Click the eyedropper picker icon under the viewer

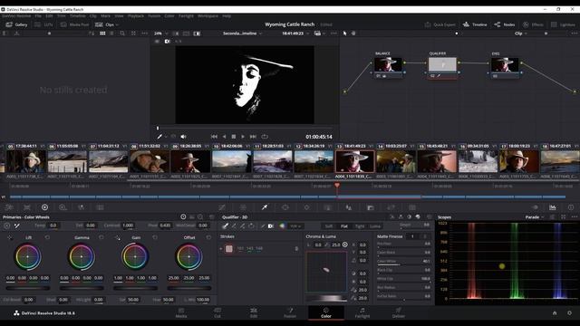159,137
